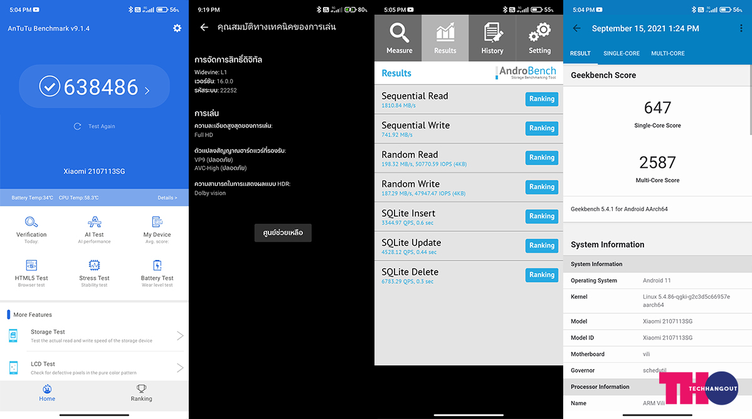Screen dimensions: 752x419
Task: Tap screen recording icon in Geekbench status bar
Action: pos(599,9)
